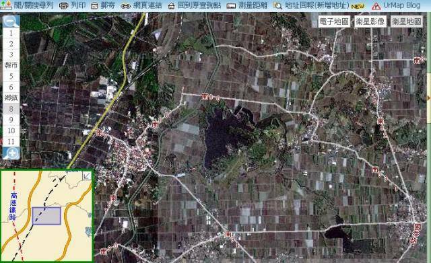This screenshot has height=263, width=431.
Task: Click the zoom in magnifier icon
Action: pyautogui.click(x=11, y=153)
